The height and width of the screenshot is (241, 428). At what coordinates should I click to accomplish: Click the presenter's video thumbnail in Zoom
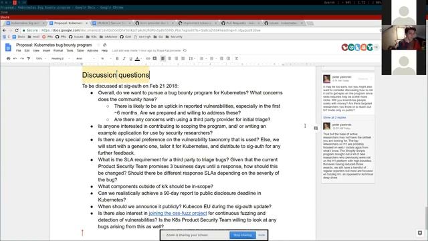click(x=404, y=37)
